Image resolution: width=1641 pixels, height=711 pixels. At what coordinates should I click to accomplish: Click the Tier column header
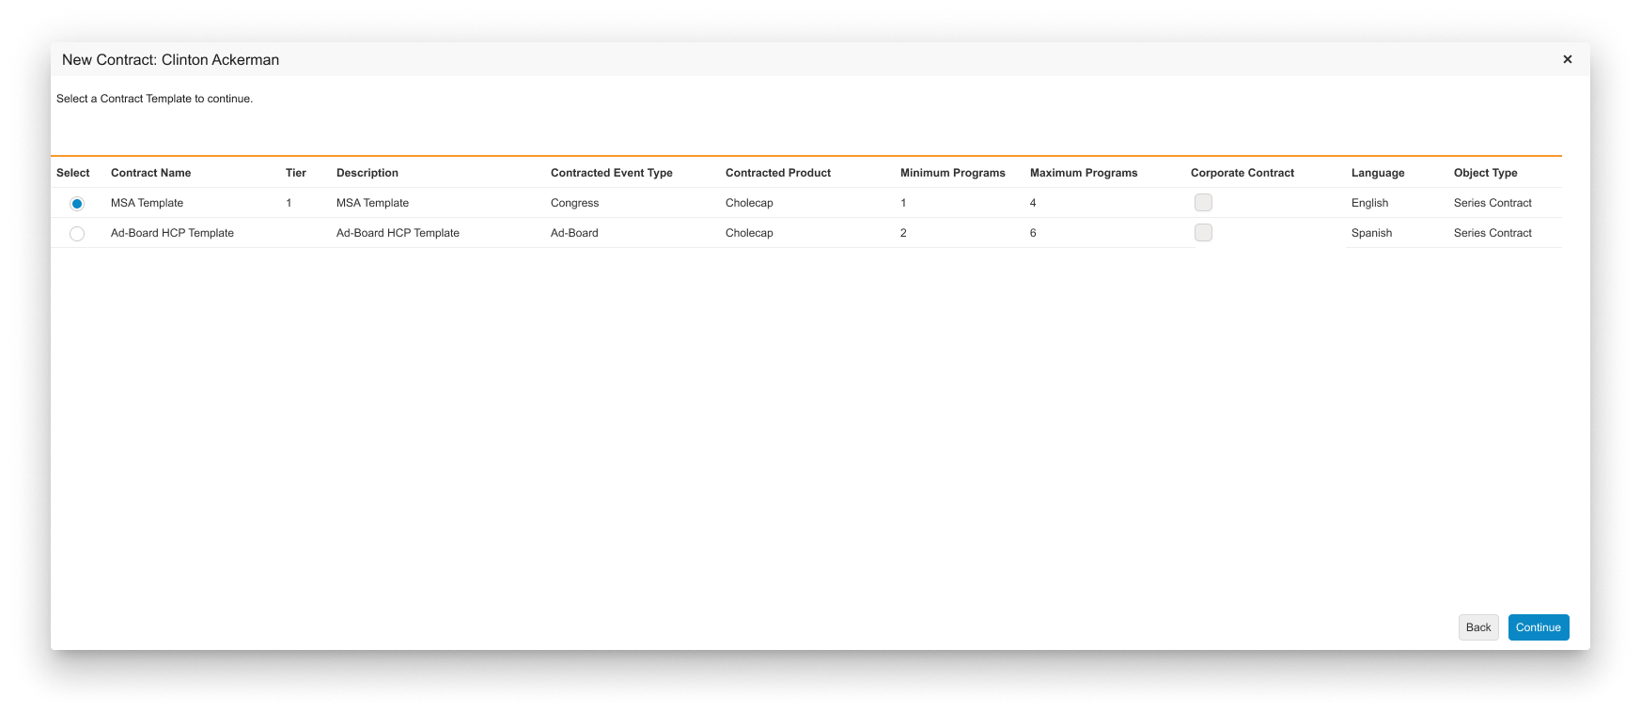point(296,173)
